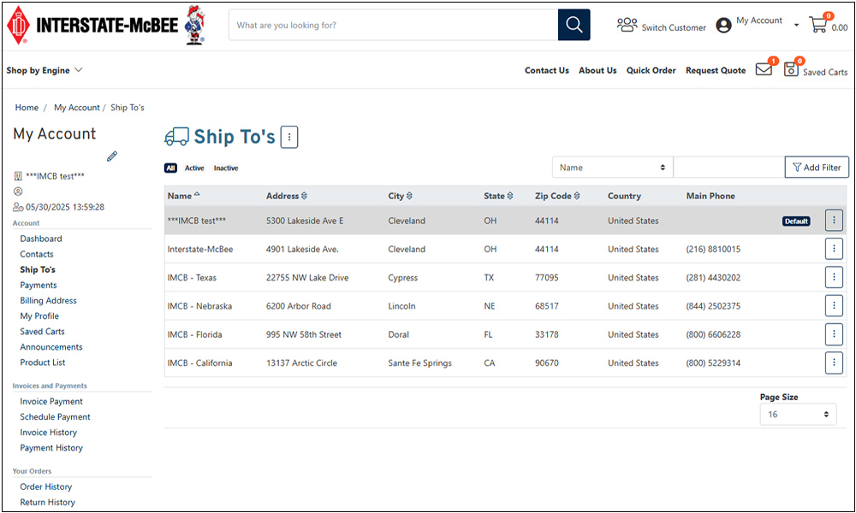Click the My Account avatar icon
Viewport: 856px width, 513px height.
point(723,25)
